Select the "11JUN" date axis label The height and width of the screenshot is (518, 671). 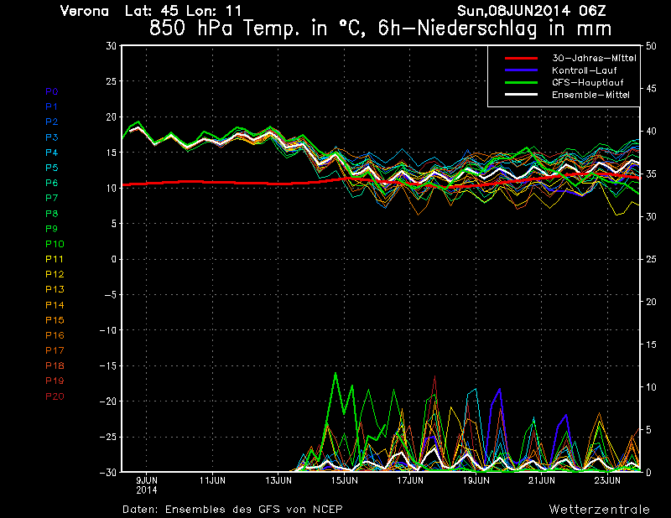pos(212,480)
